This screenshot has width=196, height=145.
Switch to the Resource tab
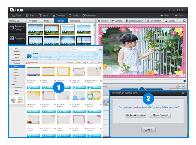click(x=17, y=21)
